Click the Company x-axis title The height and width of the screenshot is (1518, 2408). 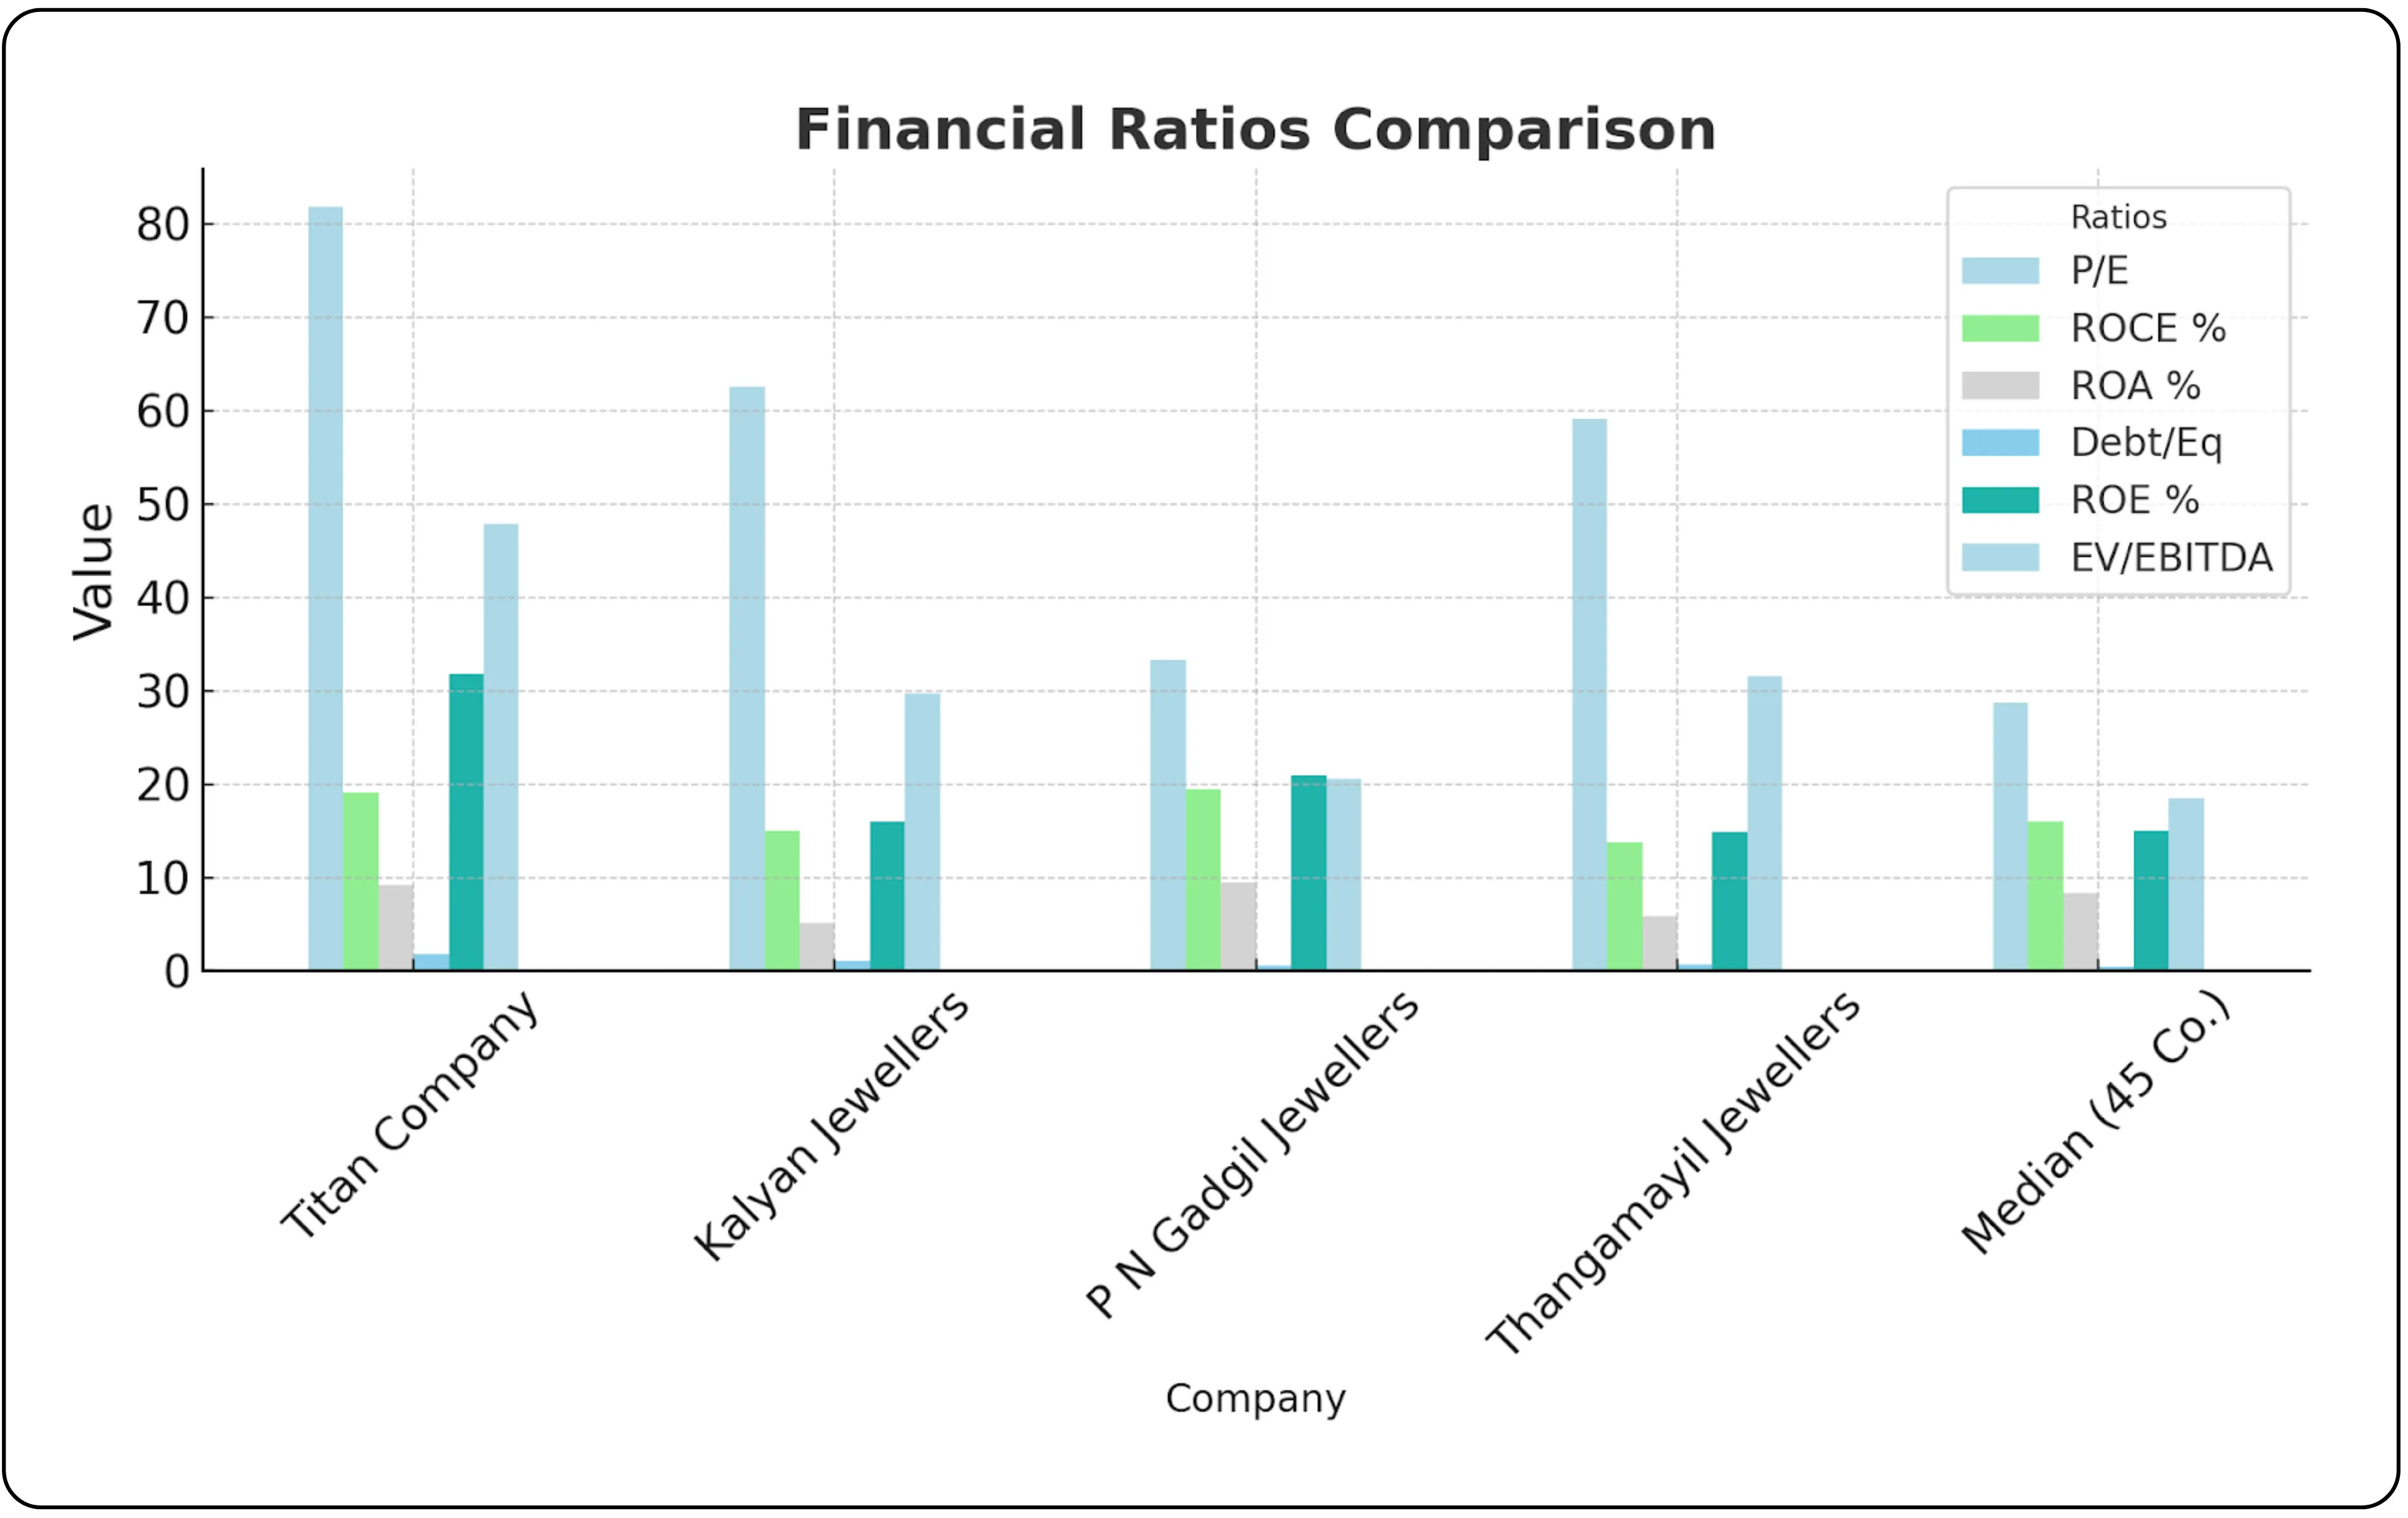coord(1255,1398)
